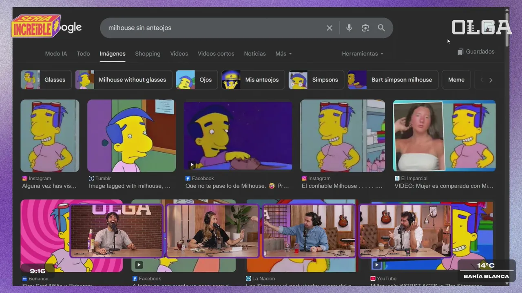Open the 'El confiable Milhouse' Instagram image

(343, 136)
